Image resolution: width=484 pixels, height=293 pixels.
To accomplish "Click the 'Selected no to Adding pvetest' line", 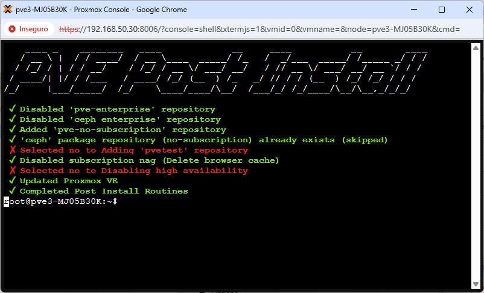I will (129, 150).
